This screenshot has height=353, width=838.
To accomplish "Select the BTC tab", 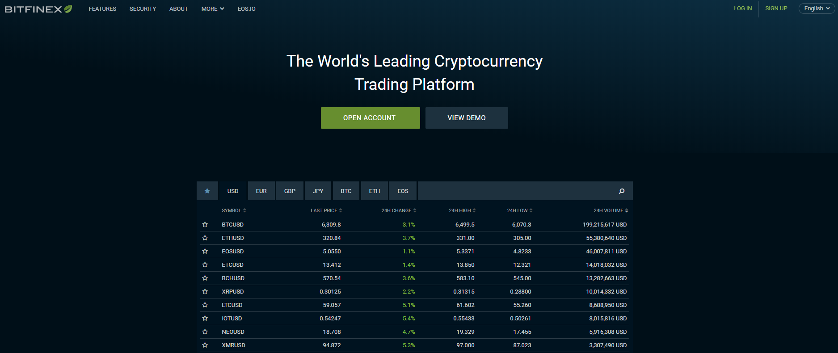I will pyautogui.click(x=346, y=191).
